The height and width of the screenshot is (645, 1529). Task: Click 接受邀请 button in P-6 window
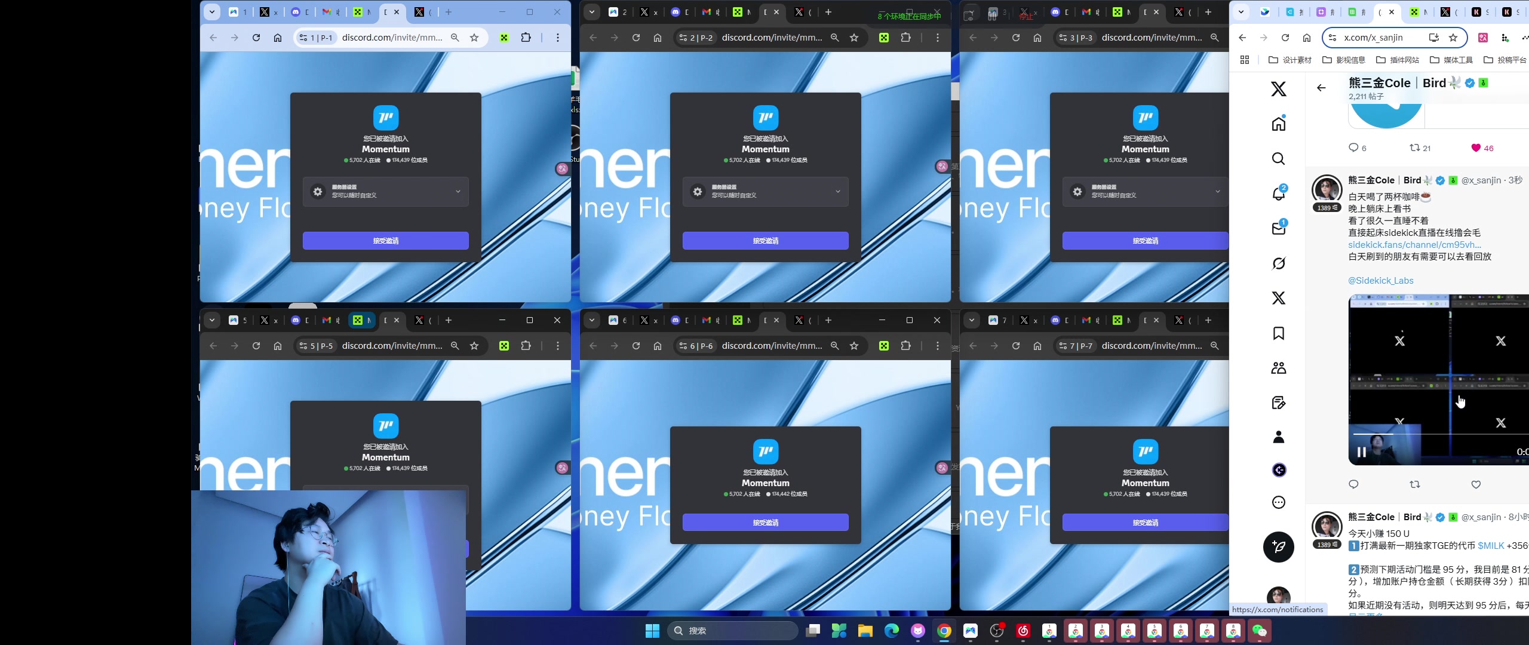(766, 523)
